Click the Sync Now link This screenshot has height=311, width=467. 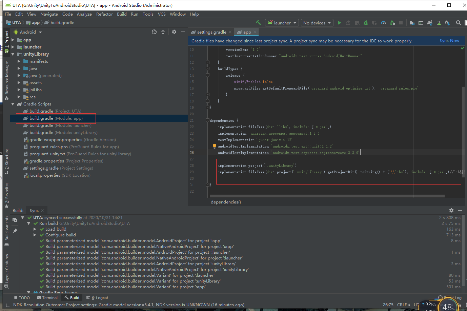coord(449,41)
